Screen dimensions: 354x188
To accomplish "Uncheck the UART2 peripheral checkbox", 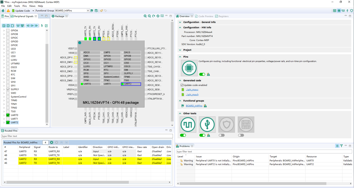I will [8, 123].
